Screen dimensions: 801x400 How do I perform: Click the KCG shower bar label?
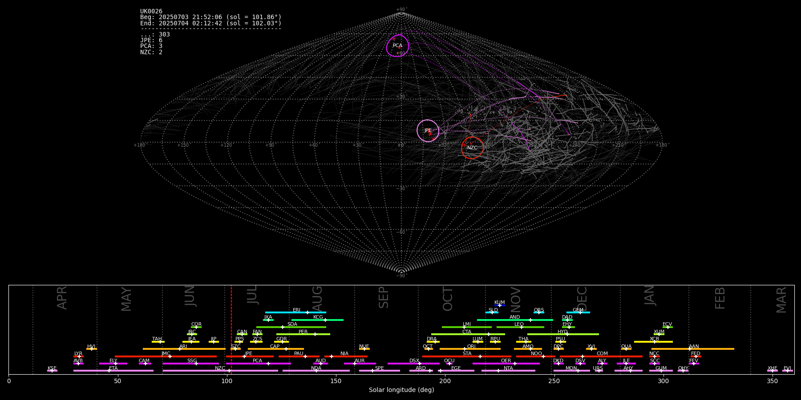click(x=318, y=317)
